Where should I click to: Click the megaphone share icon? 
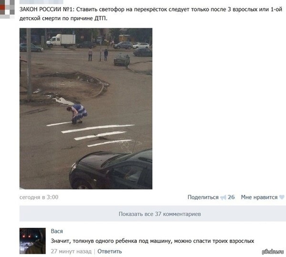(223, 197)
